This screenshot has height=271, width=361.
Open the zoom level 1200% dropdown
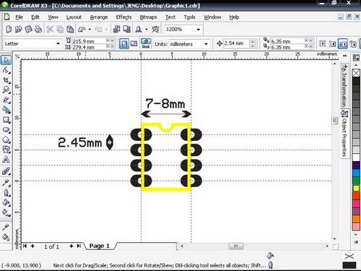click(x=183, y=30)
